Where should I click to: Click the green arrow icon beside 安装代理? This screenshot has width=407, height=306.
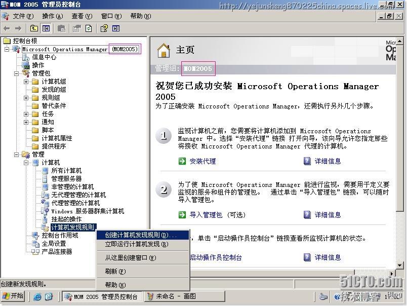click(x=182, y=161)
